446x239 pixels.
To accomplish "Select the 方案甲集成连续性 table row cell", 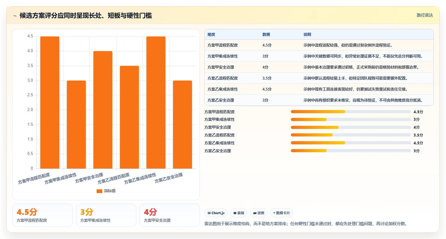I will pyautogui.click(x=223, y=56).
